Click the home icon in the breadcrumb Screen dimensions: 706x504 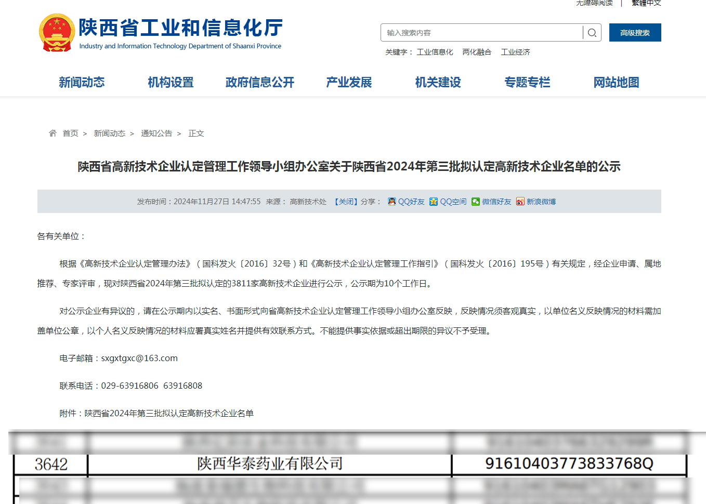pyautogui.click(x=53, y=133)
